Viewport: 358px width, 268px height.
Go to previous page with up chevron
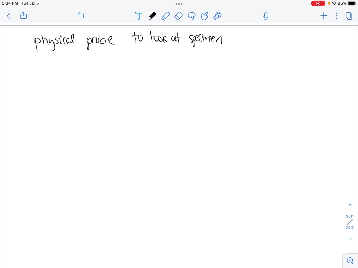[x=350, y=205]
